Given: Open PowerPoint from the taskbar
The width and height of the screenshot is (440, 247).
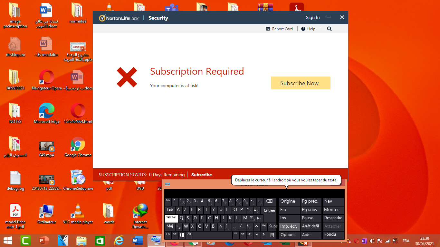Looking at the screenshot, I should coord(43,241).
